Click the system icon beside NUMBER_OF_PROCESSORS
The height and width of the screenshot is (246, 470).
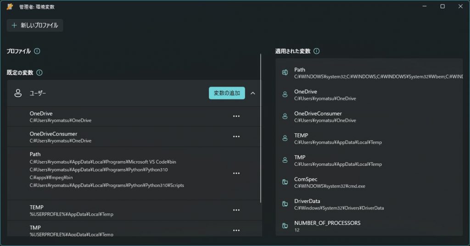pos(285,226)
